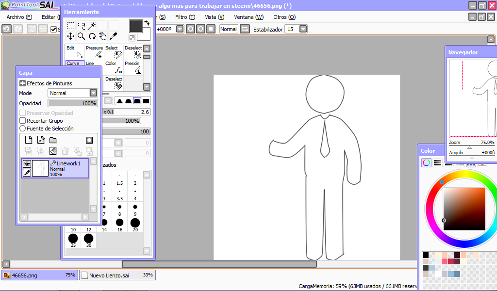Open the Filtro menu
This screenshot has height=291, width=497.
185,17
